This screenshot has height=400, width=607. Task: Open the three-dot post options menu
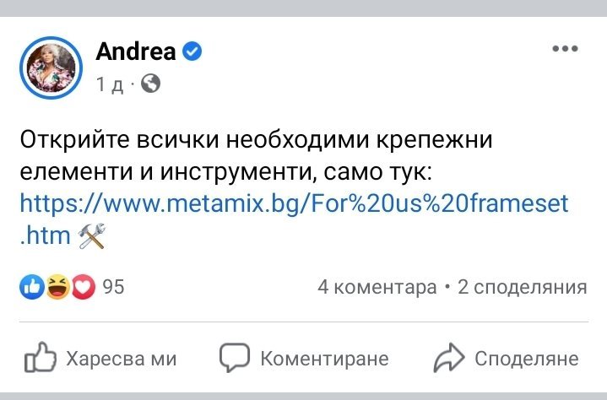pyautogui.click(x=564, y=49)
